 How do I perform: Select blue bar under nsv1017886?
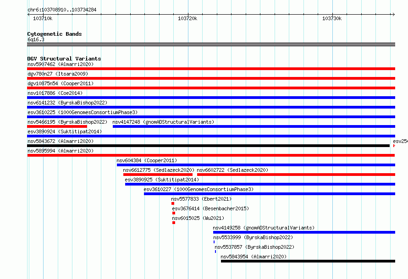211,98
